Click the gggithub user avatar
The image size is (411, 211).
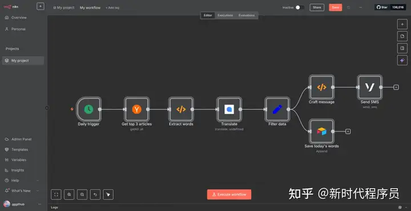click(6, 204)
